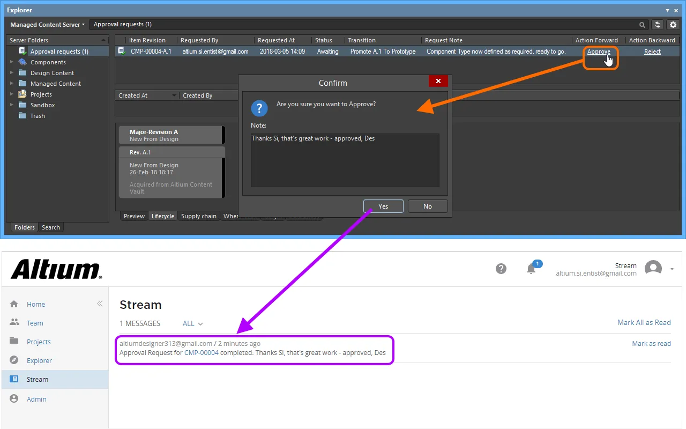Select the Approval requests tree icon
Image resolution: width=686 pixels, height=429 pixels.
(23, 51)
